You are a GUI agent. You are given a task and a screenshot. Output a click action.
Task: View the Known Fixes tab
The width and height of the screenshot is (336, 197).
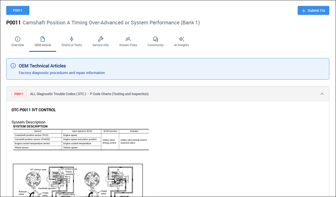pyautogui.click(x=128, y=42)
